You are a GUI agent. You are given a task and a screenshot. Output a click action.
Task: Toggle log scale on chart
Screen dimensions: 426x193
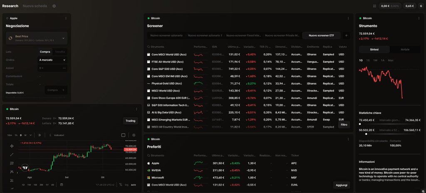(x=126, y=185)
